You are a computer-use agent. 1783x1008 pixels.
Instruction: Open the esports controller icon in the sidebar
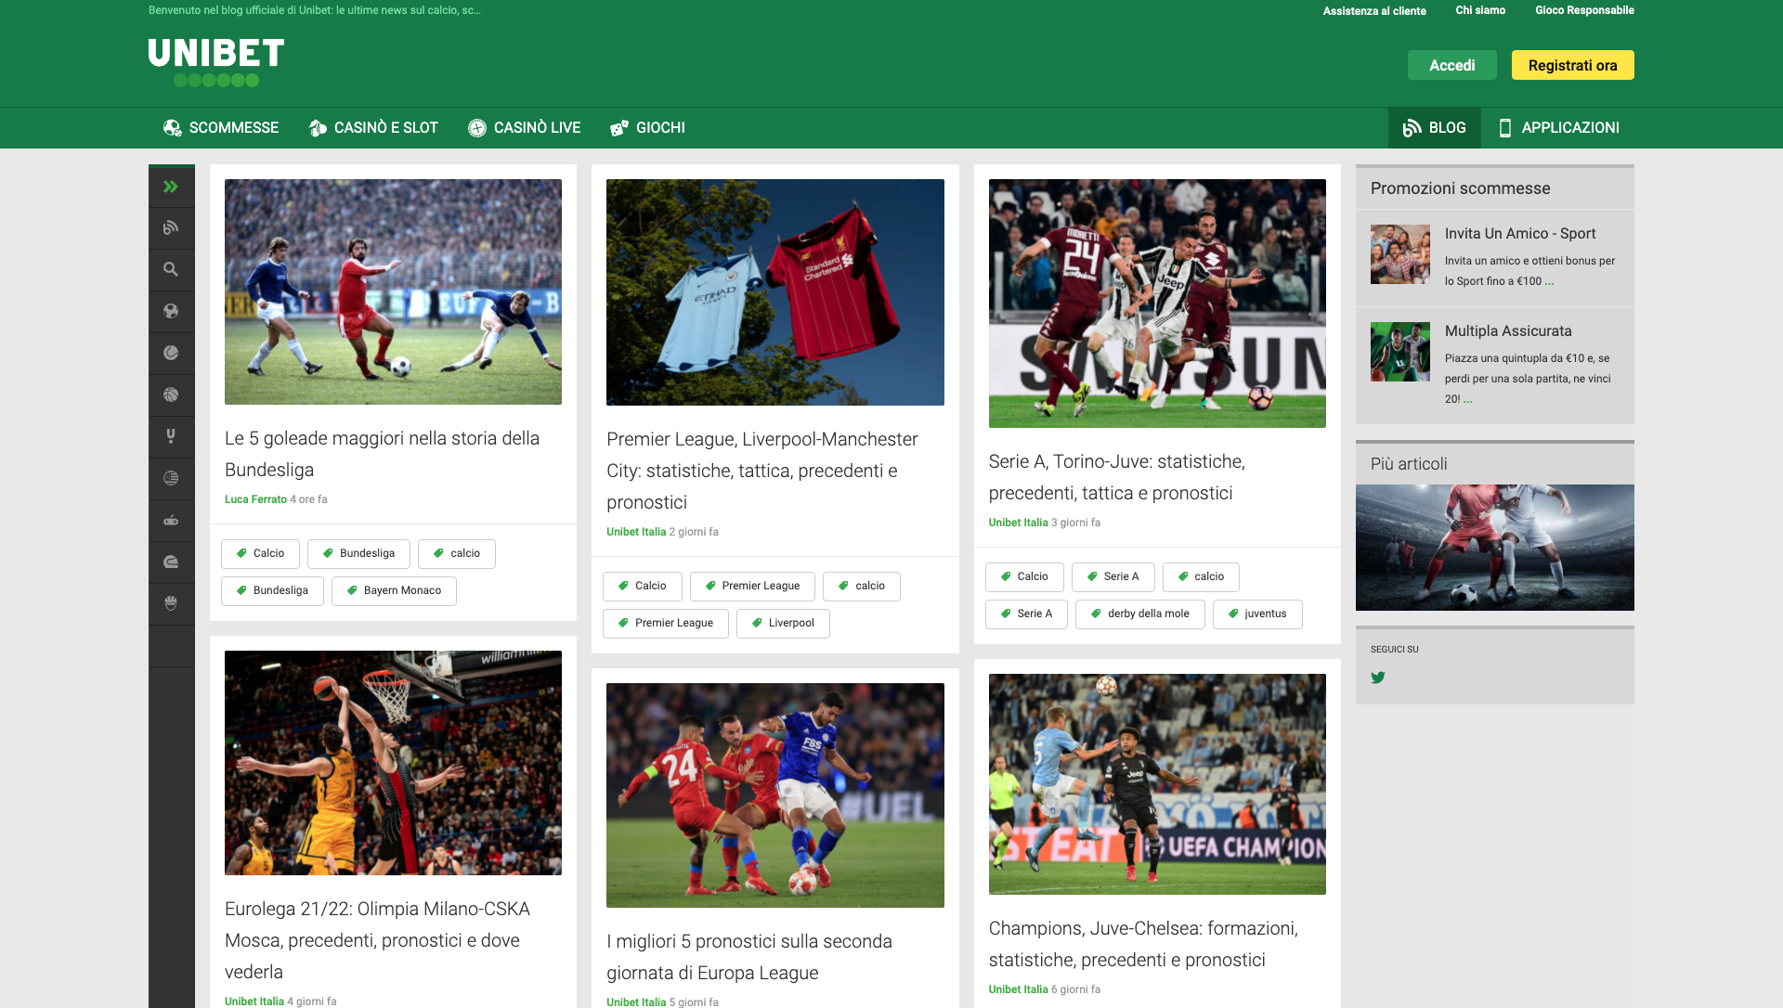[172, 520]
